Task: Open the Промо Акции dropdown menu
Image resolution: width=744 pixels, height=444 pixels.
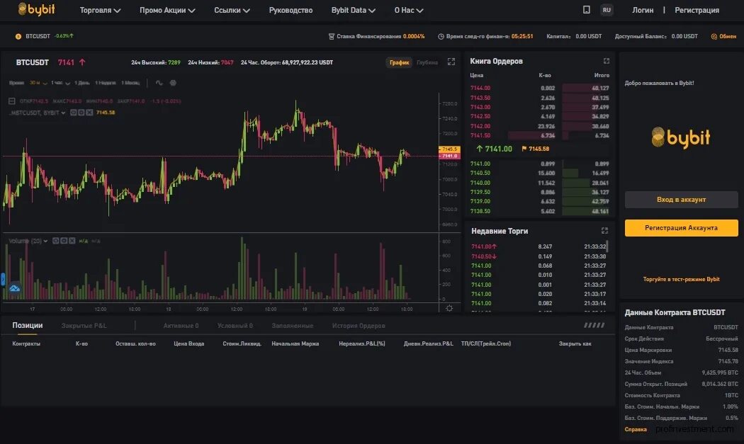Action: [x=167, y=10]
